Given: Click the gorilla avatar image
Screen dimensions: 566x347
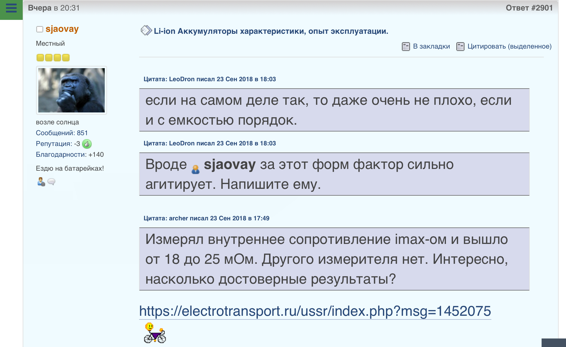Looking at the screenshot, I should click(x=71, y=90).
